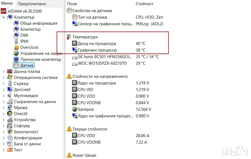
Task: Click the Мултимедия speaker icon
Action: pos(9,95)
